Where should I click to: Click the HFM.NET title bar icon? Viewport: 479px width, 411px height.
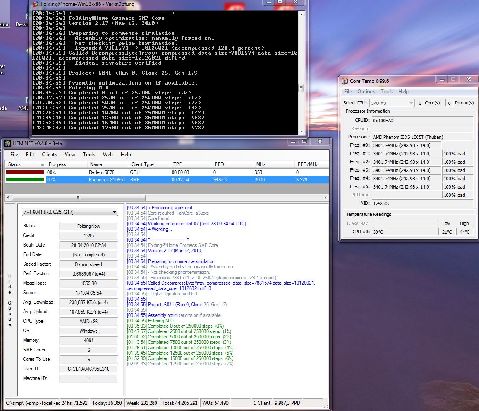[x=7, y=143]
